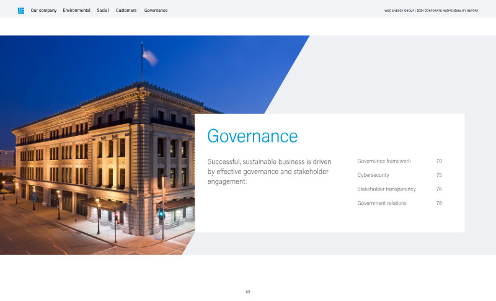Click the WEC Energy Group logo icon
This screenshot has height=301, width=496.
click(x=21, y=11)
